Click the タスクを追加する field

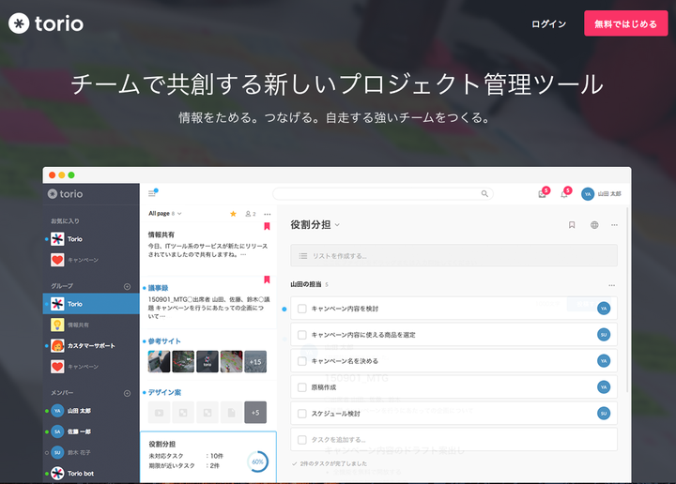(454, 440)
